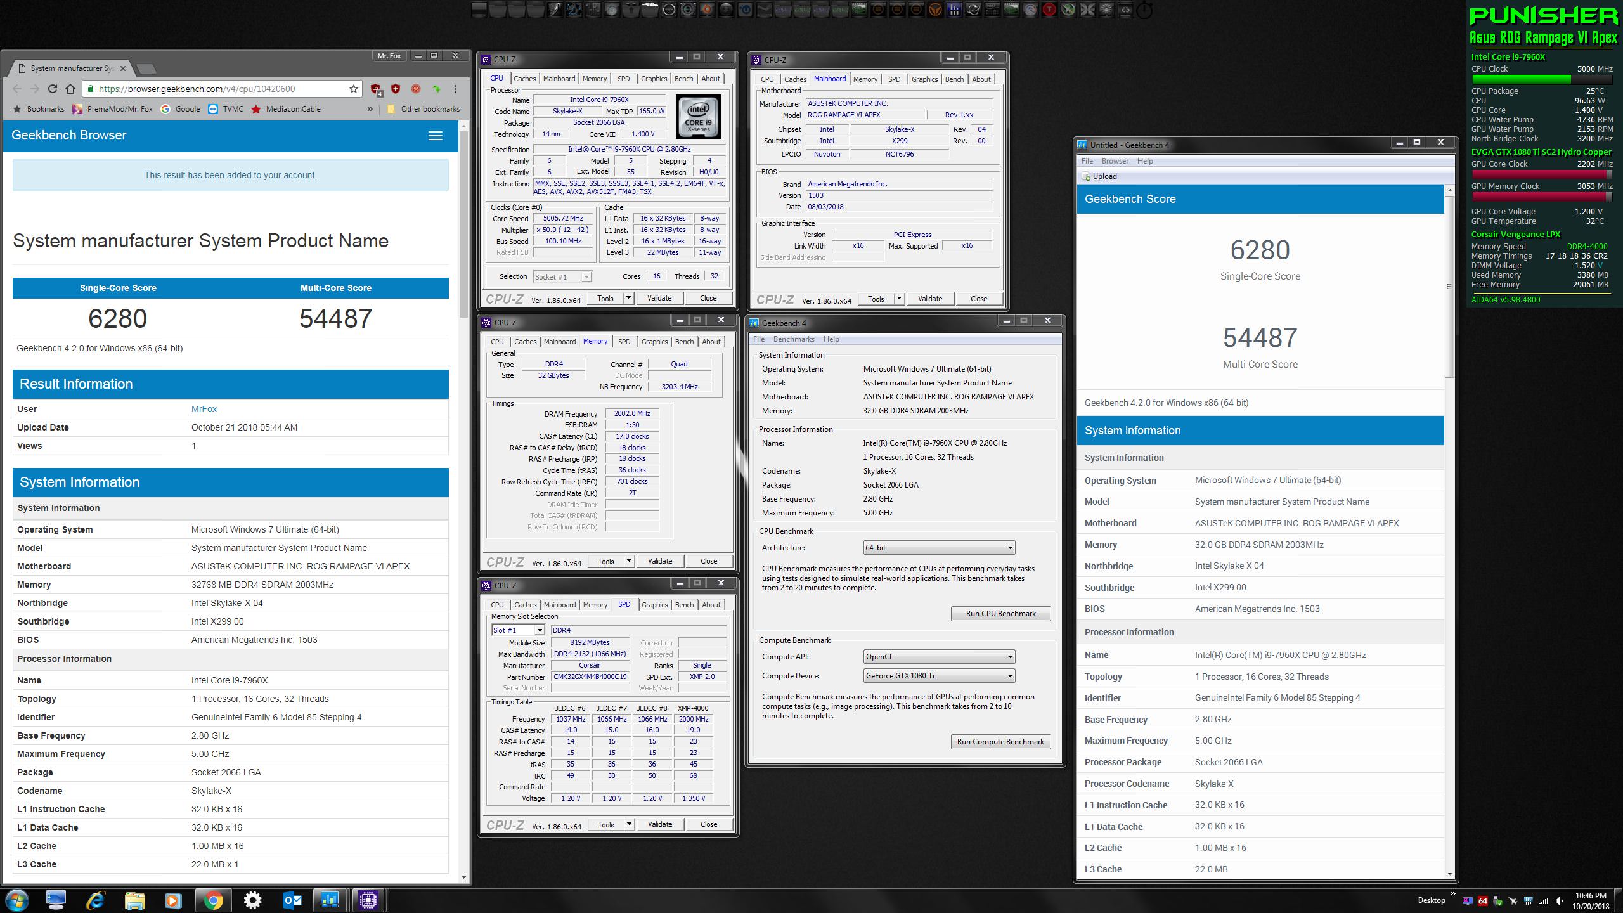Switch to Caches tab in top-left CPU-Z
Viewport: 1623px width, 913px height.
point(524,79)
